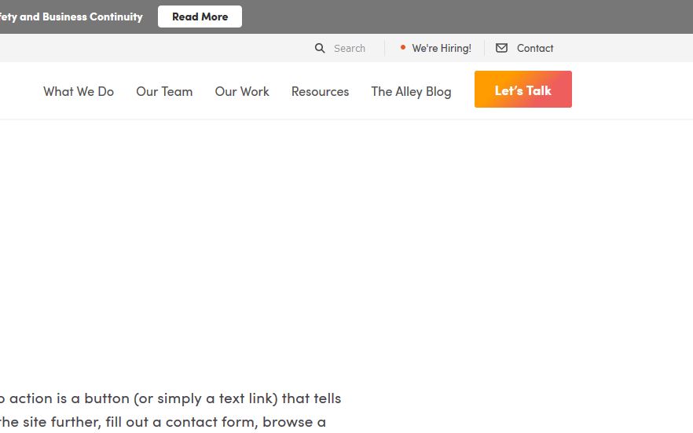Click the gray announcement bar right of Read More

coord(471,17)
